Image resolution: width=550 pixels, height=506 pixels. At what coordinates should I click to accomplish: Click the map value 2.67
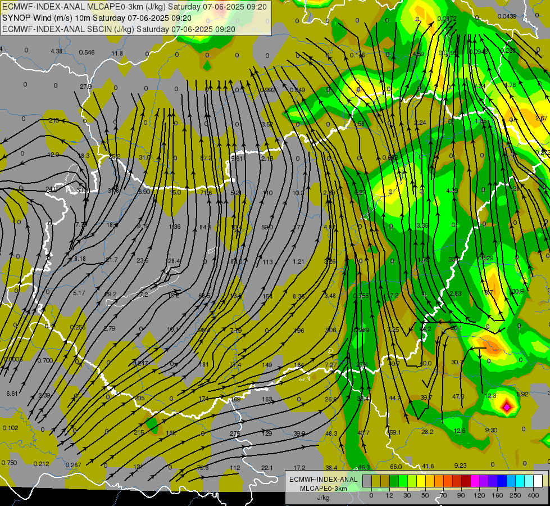[541, 118]
